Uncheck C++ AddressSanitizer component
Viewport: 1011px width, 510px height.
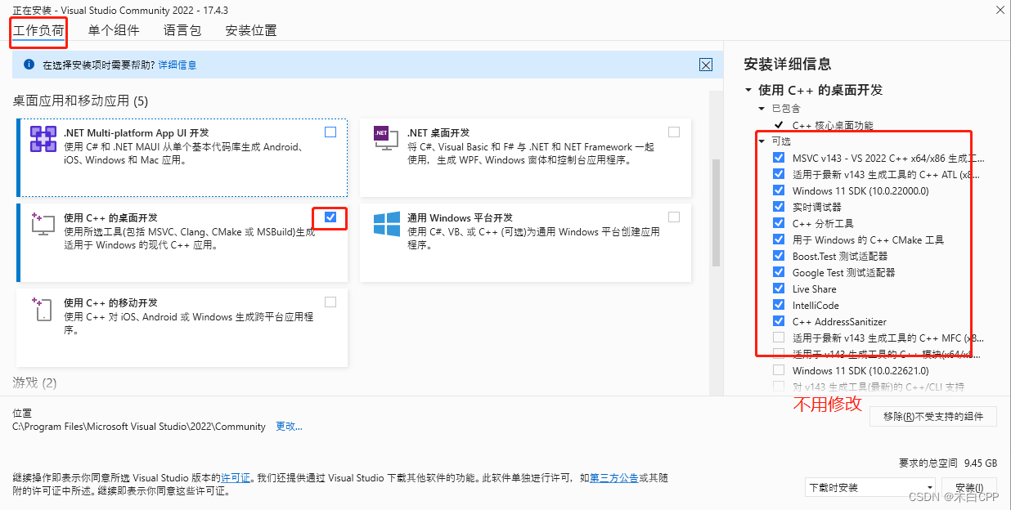pos(779,321)
